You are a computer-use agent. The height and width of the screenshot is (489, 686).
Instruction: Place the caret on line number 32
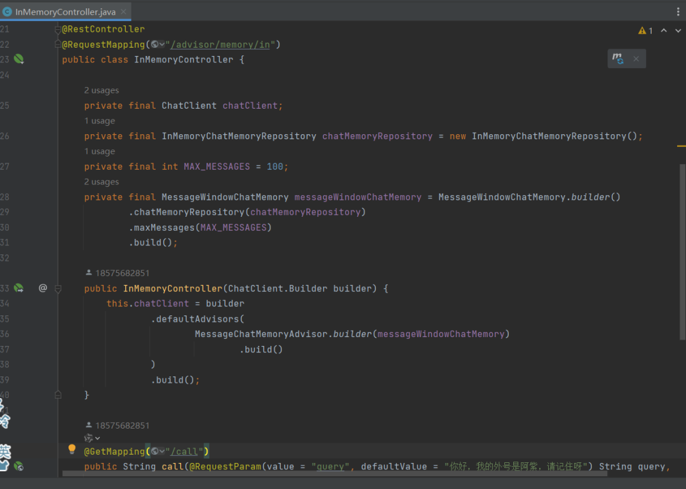click(x=4, y=258)
